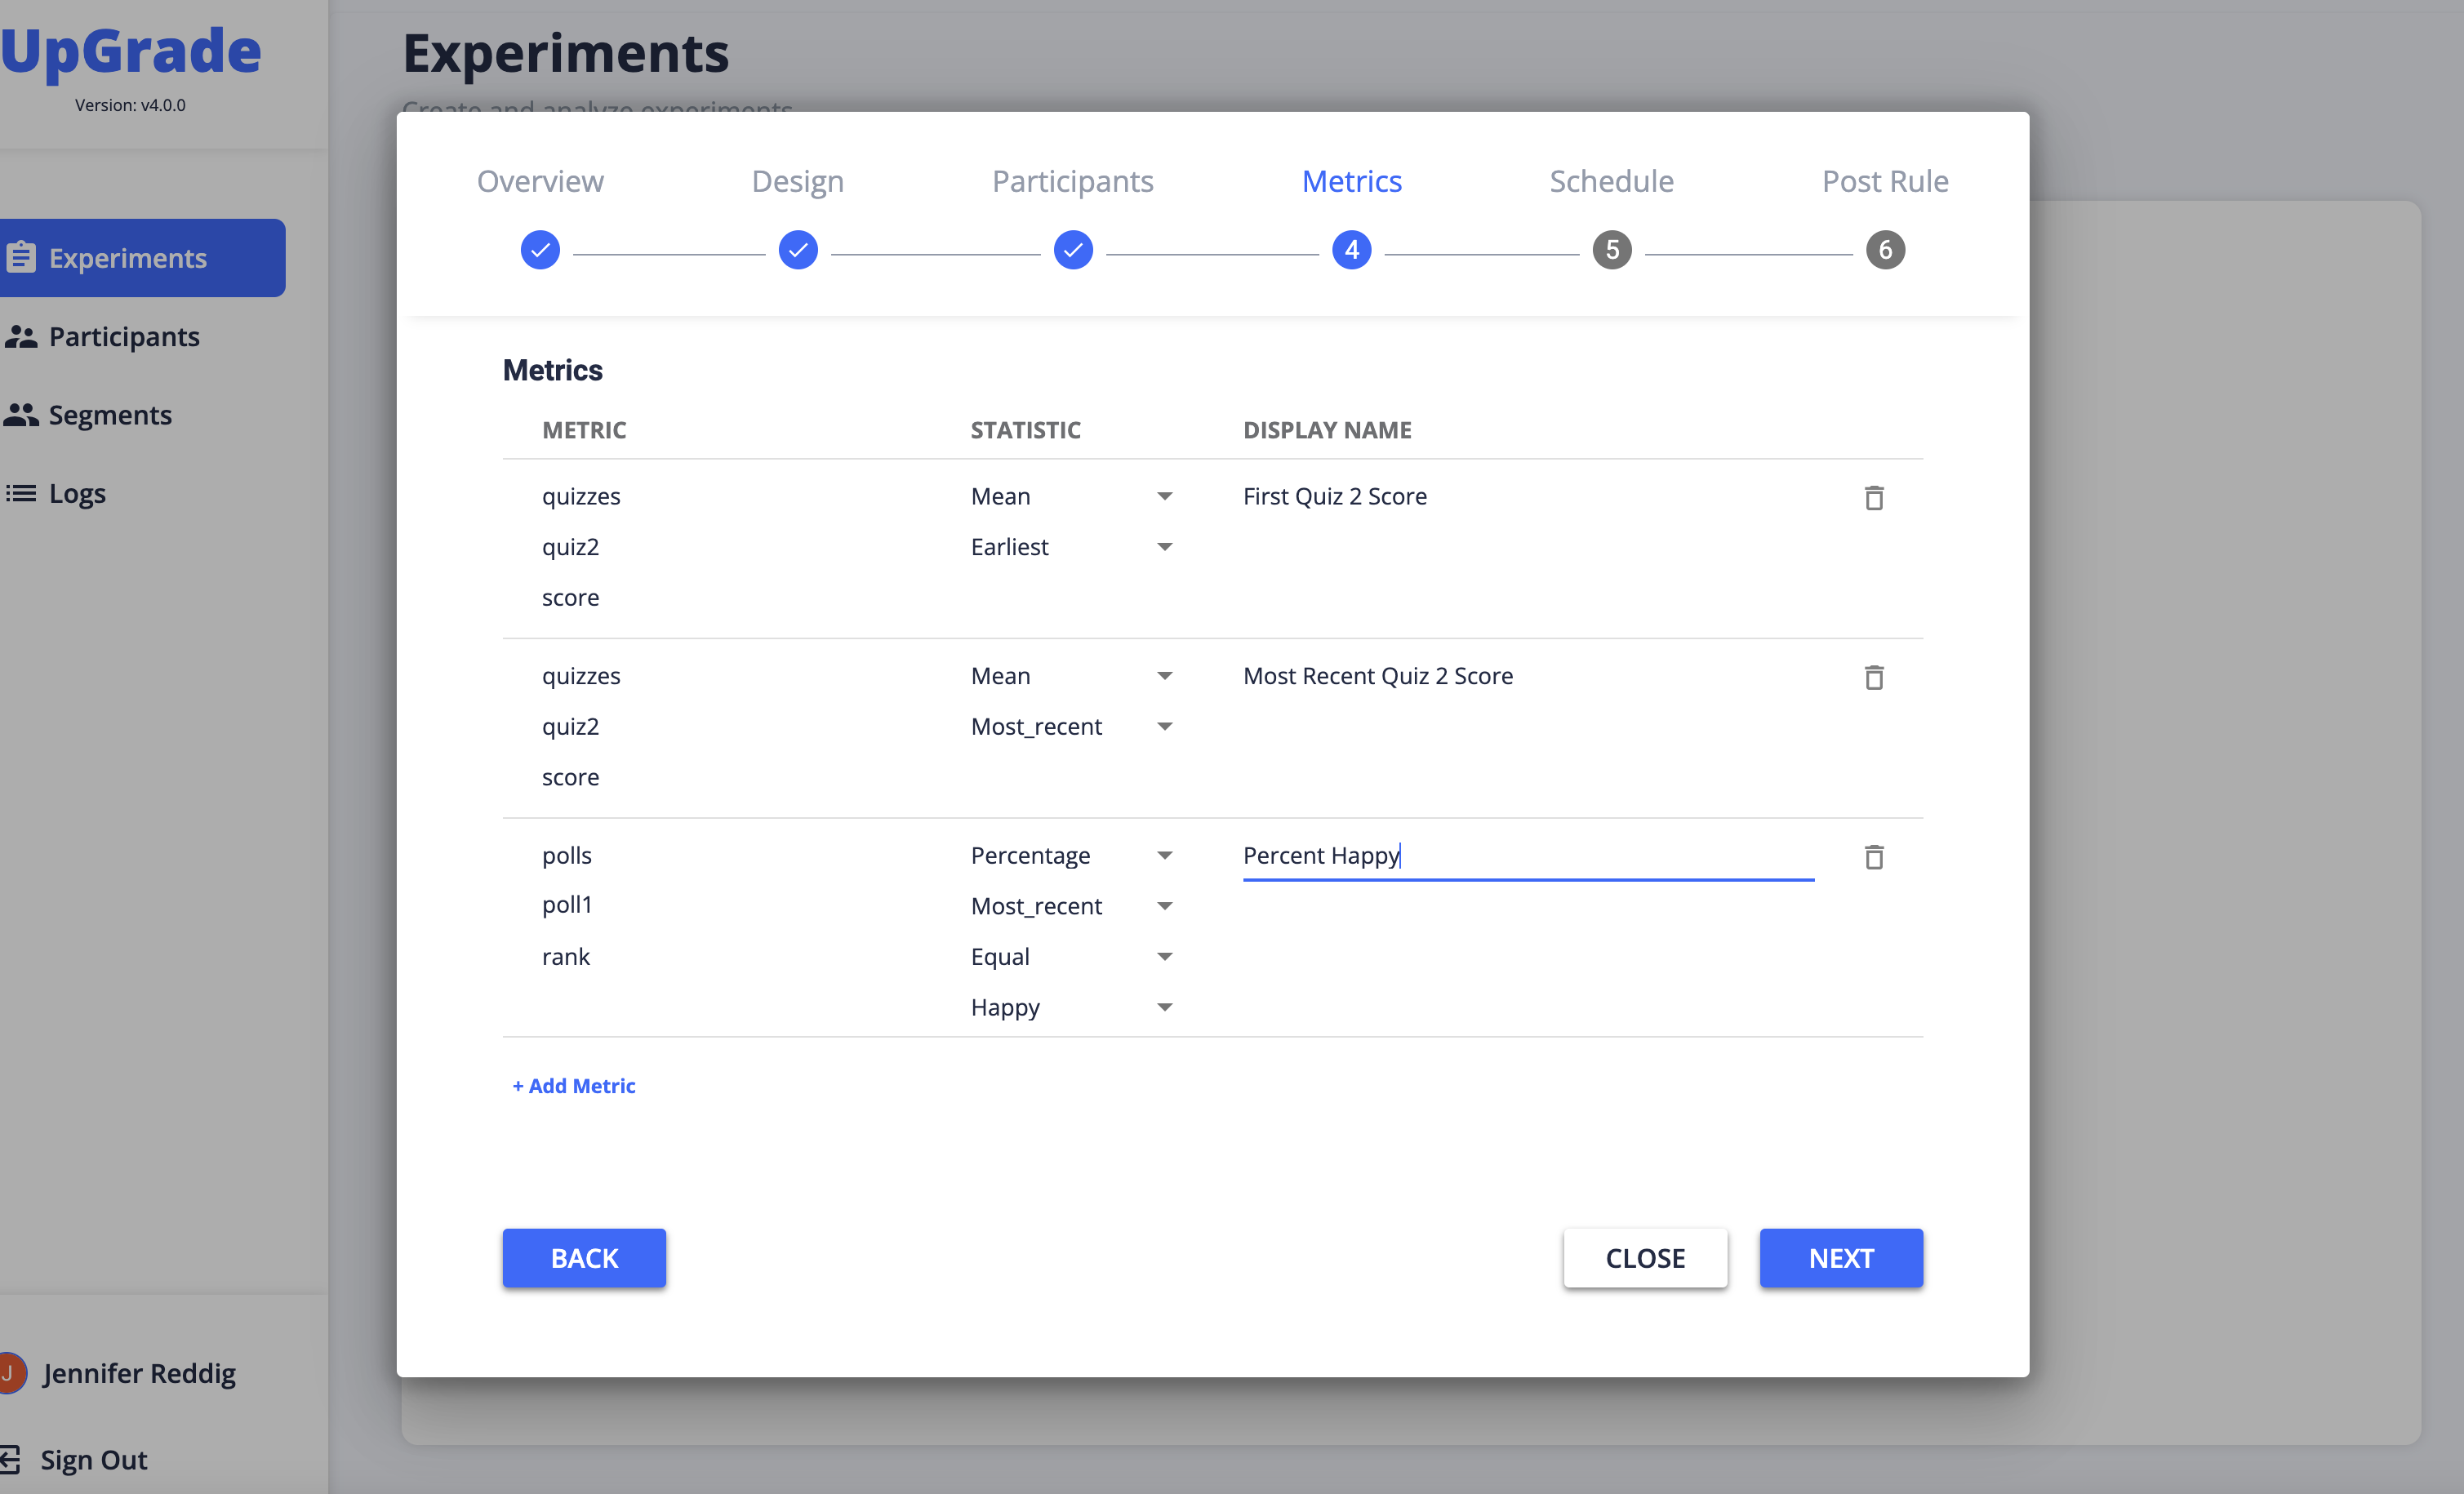This screenshot has height=1494, width=2464.
Task: Open the Percentage statistic dropdown
Action: [x=1071, y=856]
